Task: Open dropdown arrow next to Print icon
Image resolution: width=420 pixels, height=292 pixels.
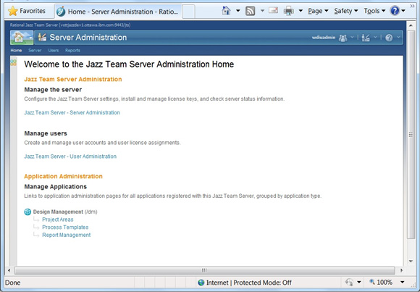Action: [x=301, y=11]
